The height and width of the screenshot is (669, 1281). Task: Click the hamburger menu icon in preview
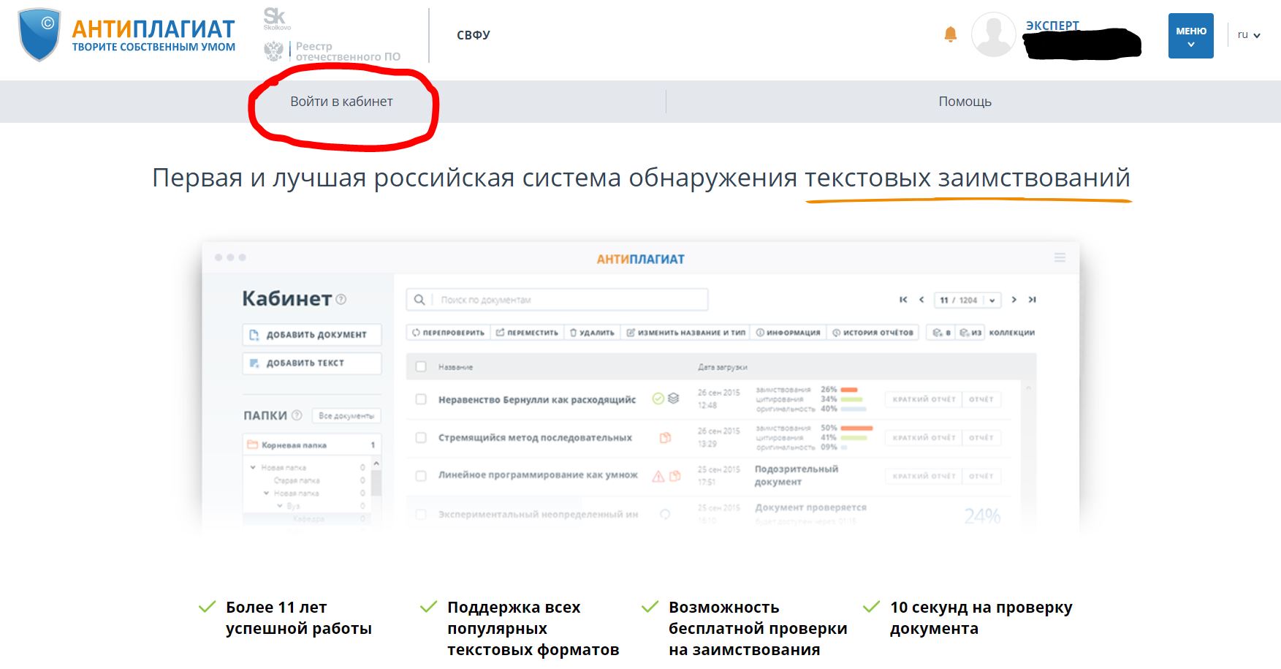[x=1060, y=257]
